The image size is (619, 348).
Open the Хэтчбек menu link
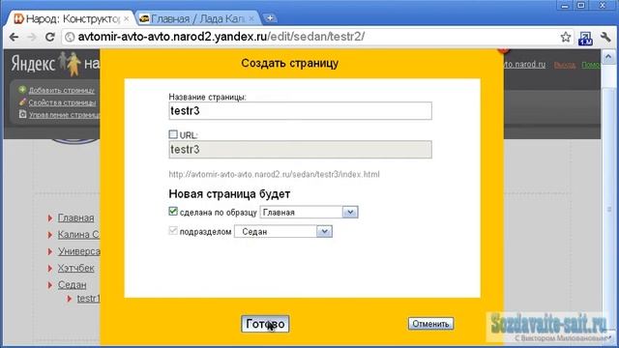pyautogui.click(x=75, y=269)
